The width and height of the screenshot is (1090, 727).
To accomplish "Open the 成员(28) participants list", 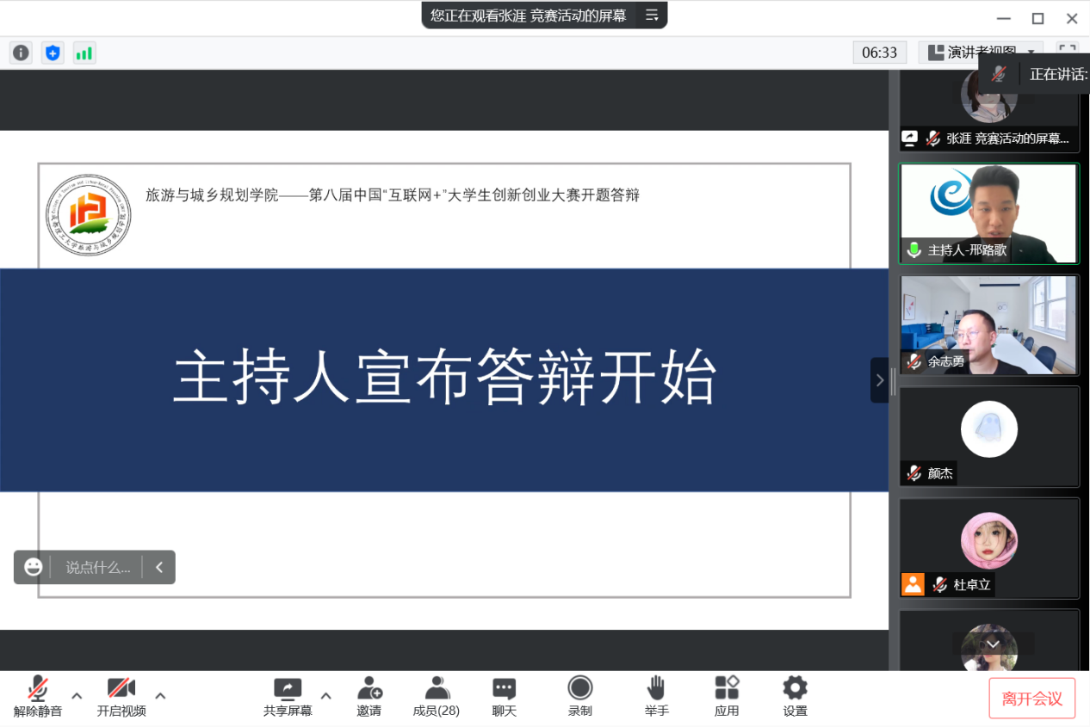I will pos(437,697).
